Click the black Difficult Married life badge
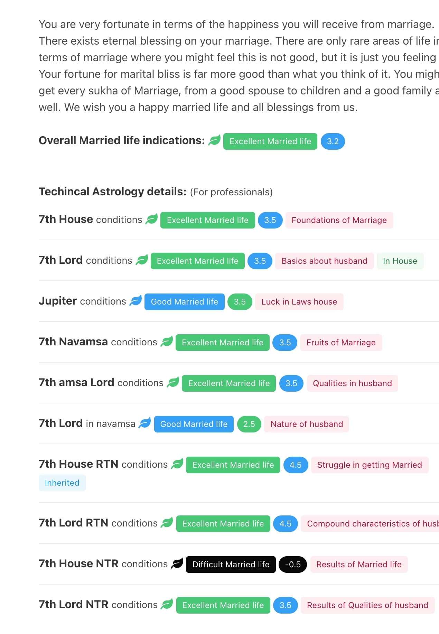 click(231, 565)
